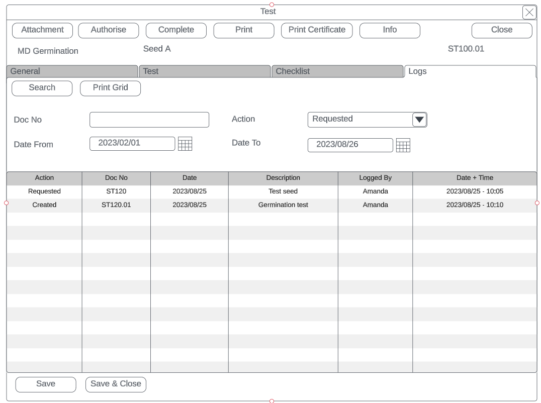Open the Date From calendar picker

pyautogui.click(x=185, y=144)
